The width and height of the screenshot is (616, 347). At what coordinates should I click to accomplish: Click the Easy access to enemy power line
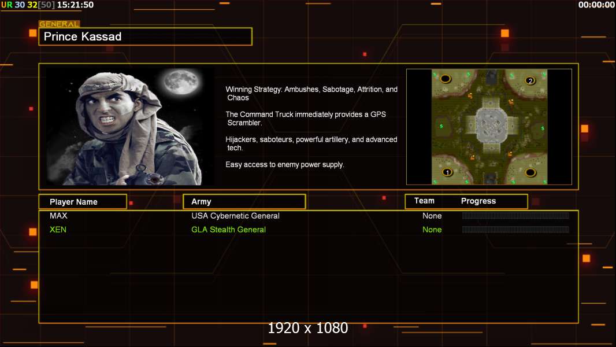[285, 165]
